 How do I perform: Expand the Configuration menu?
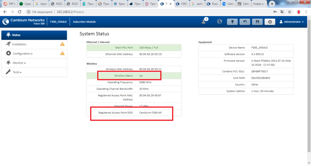22,54
